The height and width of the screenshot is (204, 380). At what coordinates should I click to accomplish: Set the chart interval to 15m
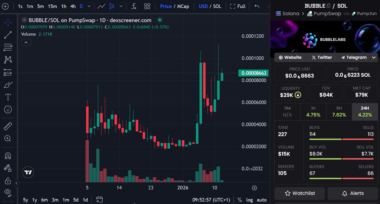click(x=53, y=6)
